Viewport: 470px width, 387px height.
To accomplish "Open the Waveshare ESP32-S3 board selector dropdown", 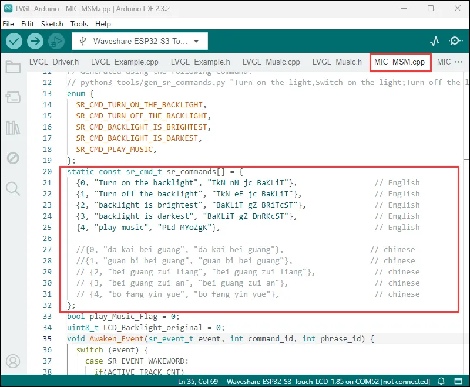I will [139, 41].
